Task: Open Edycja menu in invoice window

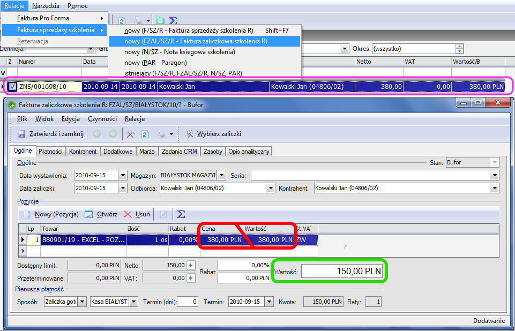Action: [x=71, y=119]
